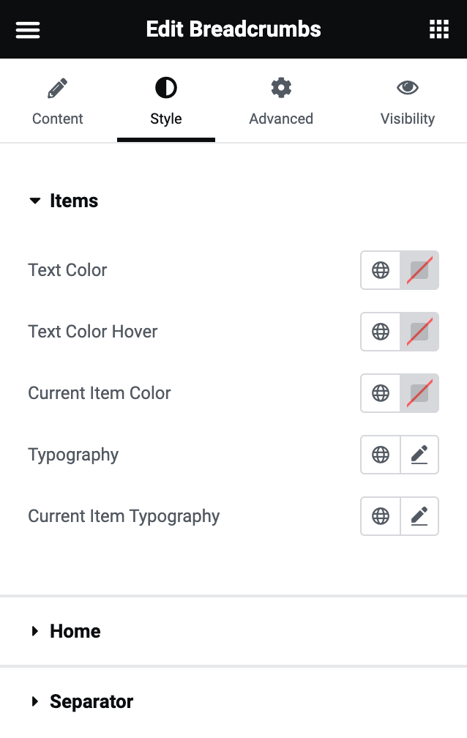
Task: Expand the Home section
Action: pyautogui.click(x=65, y=631)
